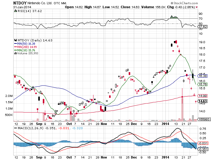Click the tallest January volume spike bar

click(x=182, y=110)
